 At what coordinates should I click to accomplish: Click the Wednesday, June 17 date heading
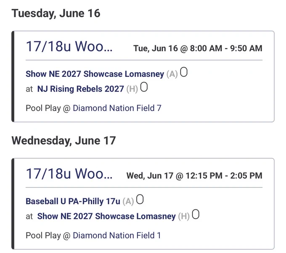click(64, 141)
